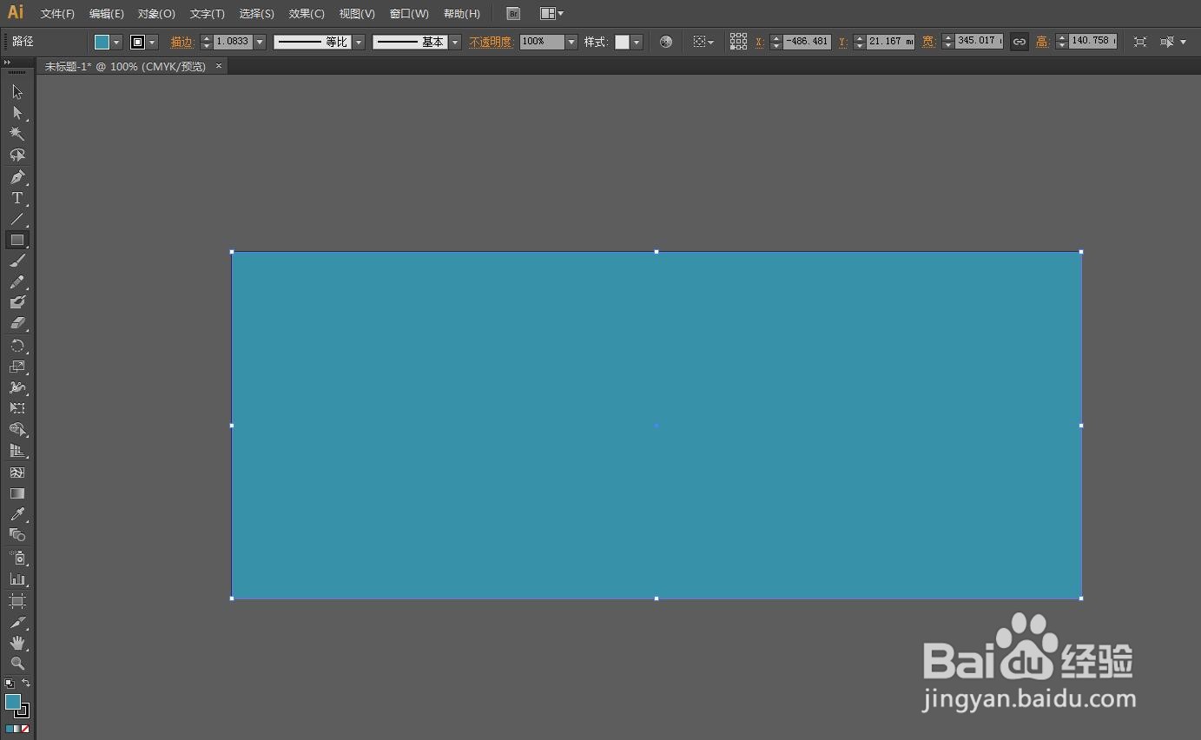This screenshot has height=740, width=1201.
Task: Set paint mode to Gradient
Action: [x=17, y=729]
